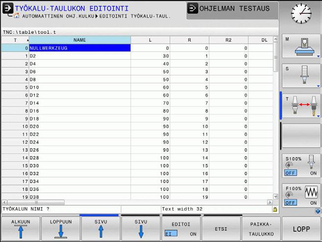The width and height of the screenshot is (322, 242).
Task: Click the LOPP end softkey
Action: (x=301, y=229)
